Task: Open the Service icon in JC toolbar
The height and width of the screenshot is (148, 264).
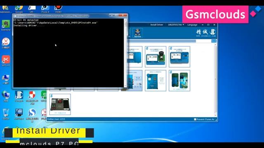Action: 137,33
